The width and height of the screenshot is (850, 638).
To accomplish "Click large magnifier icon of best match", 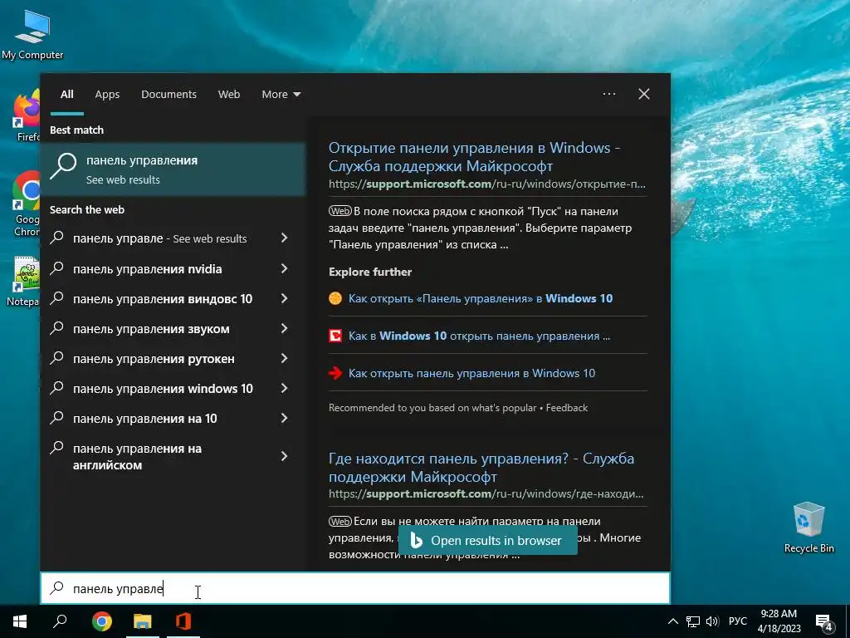I will click(x=63, y=166).
